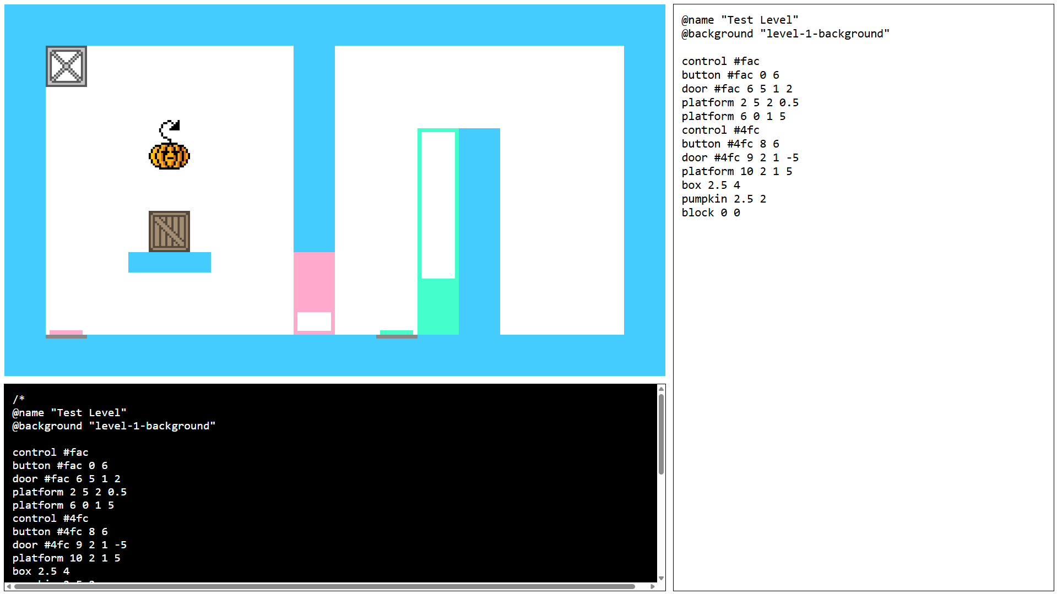Image resolution: width=1057 pixels, height=594 pixels.
Task: Click the code editor's scroll down arrow
Action: tap(661, 578)
